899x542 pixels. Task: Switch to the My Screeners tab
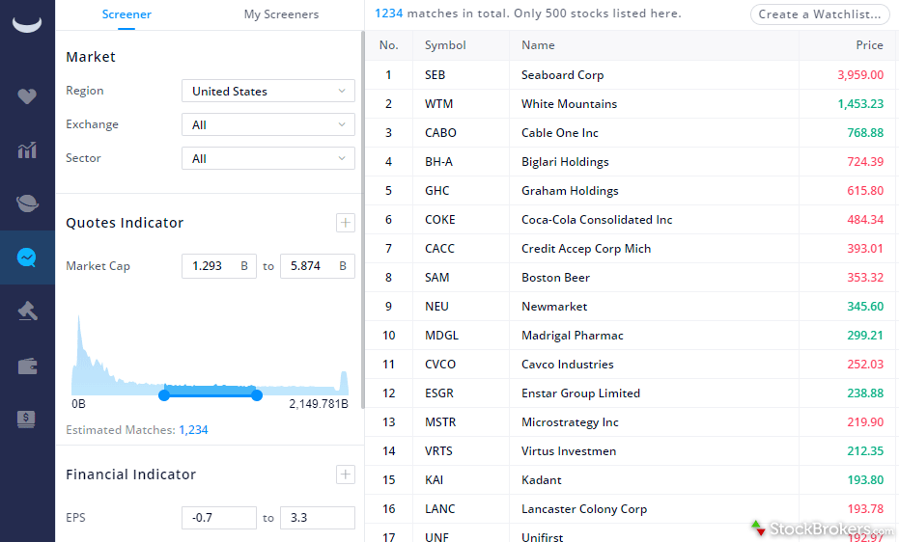281,14
